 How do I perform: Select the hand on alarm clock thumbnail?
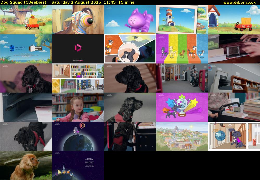[234, 49]
